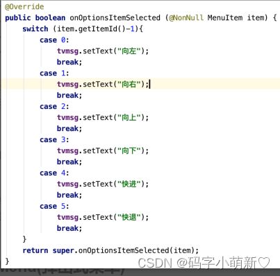Click the public keyword
280x276 pixels.
click(18, 18)
